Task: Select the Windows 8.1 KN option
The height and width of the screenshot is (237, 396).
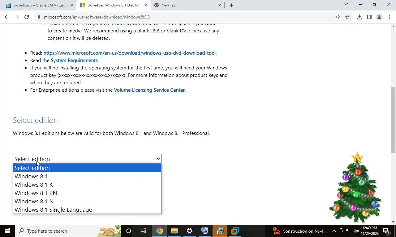Action: point(87,193)
